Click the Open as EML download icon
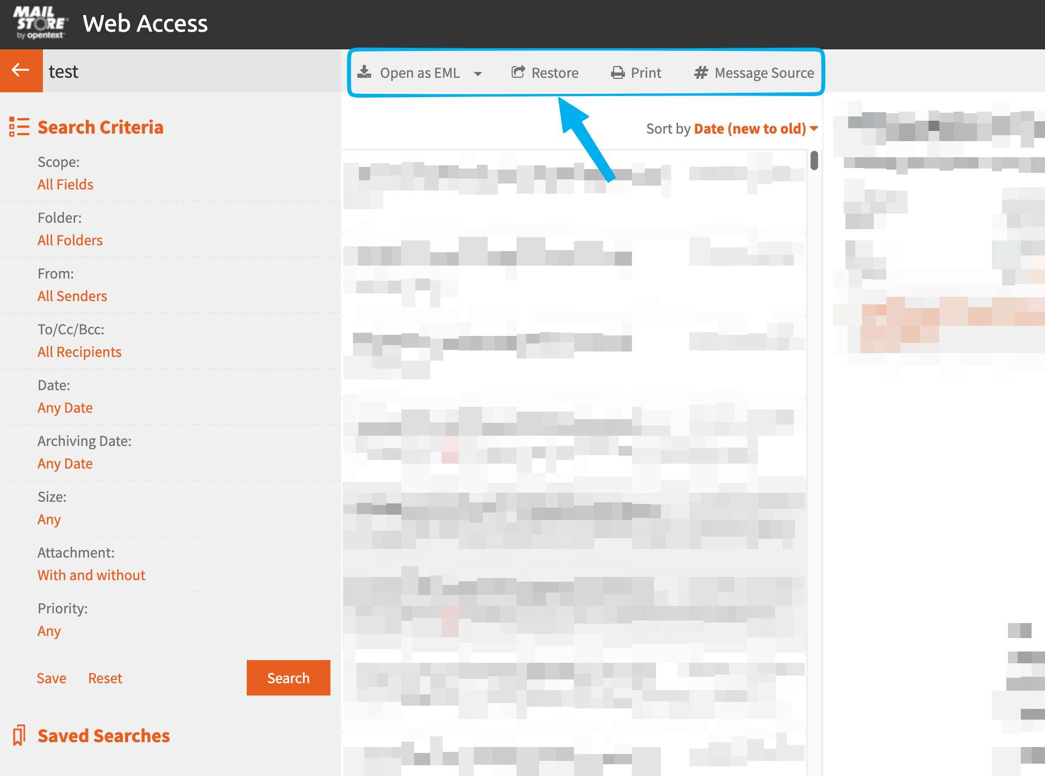 point(364,72)
